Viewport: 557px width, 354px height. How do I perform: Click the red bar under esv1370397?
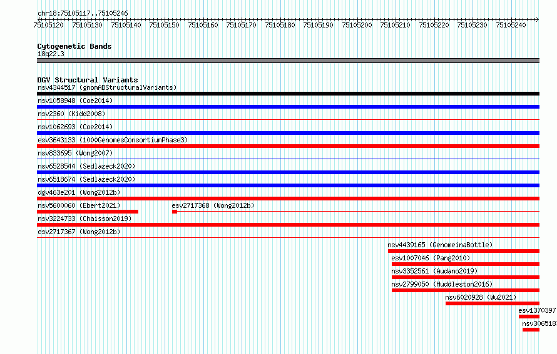tap(529, 317)
